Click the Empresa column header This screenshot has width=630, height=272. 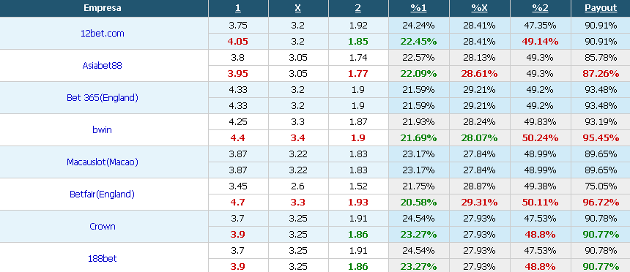point(102,8)
